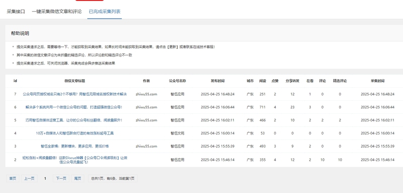
Task: Click the 阅读 column header
Action: (x=262, y=81)
